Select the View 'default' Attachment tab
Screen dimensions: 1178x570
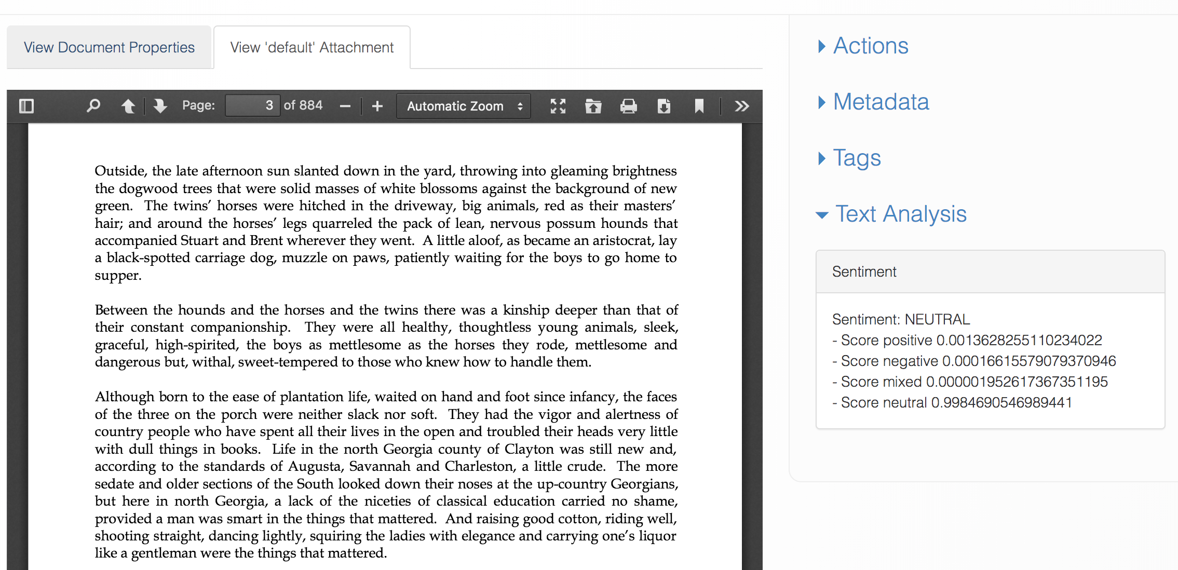(x=312, y=47)
